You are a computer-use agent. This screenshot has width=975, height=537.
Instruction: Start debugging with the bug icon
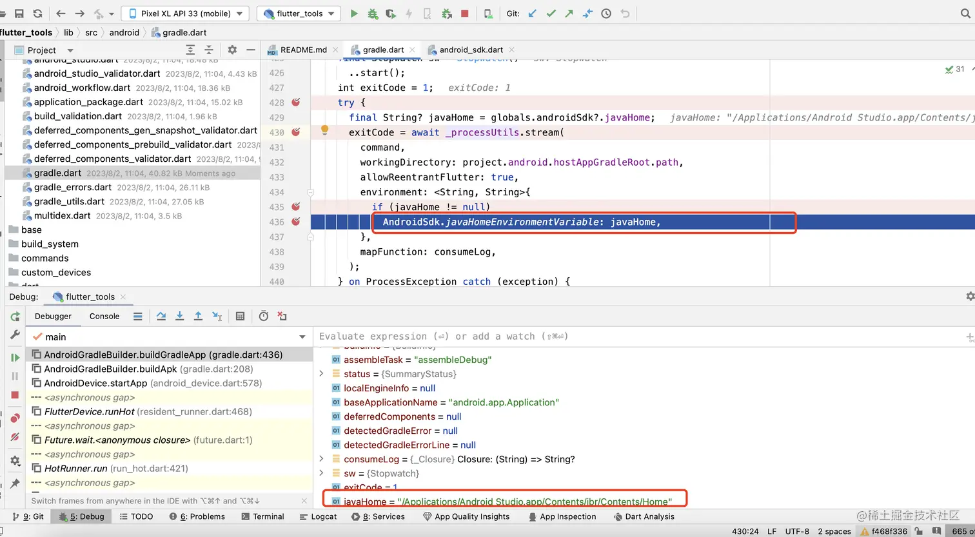point(373,13)
